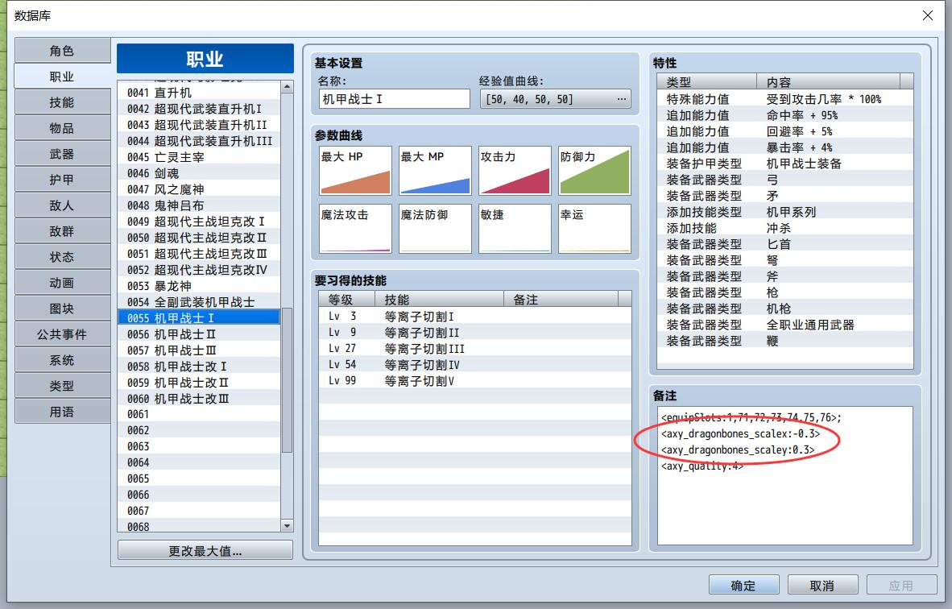
Task: Open the 防御力 parameter curve
Action: pyautogui.click(x=595, y=171)
